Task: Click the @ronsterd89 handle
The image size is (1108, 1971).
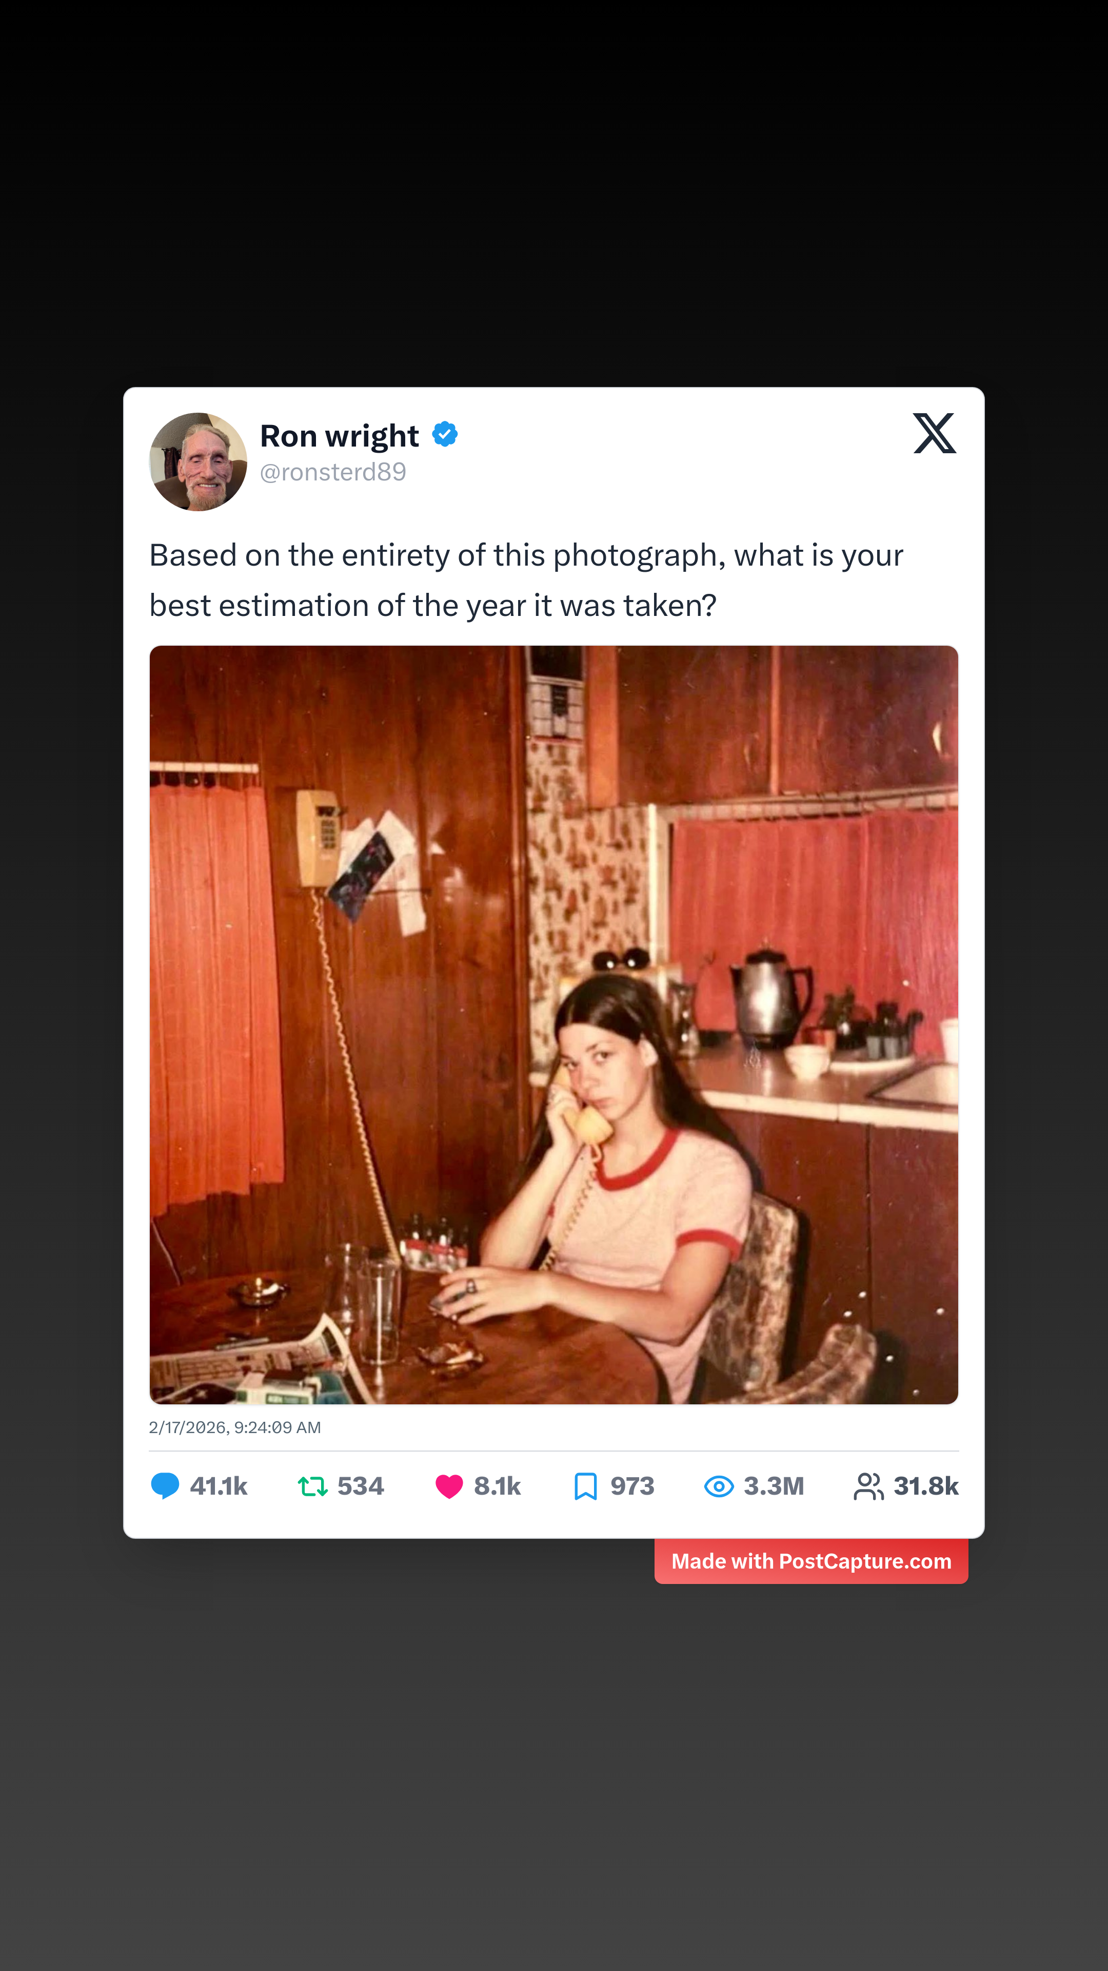Action: [332, 472]
